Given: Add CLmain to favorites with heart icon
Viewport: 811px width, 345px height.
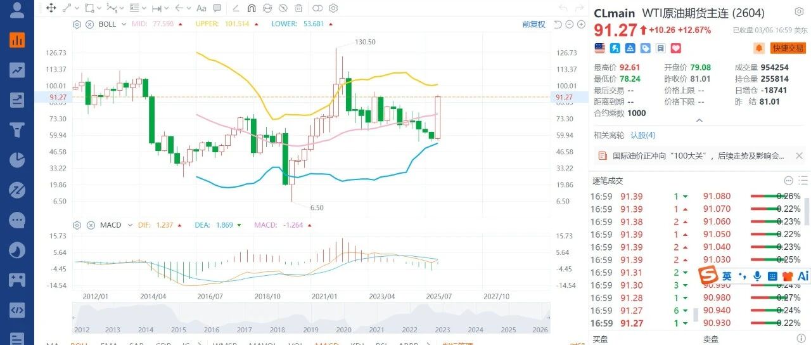Looking at the screenshot, I should click(676, 48).
